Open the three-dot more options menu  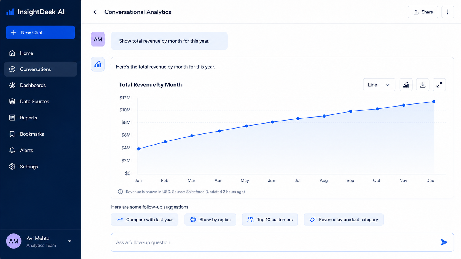(x=448, y=12)
